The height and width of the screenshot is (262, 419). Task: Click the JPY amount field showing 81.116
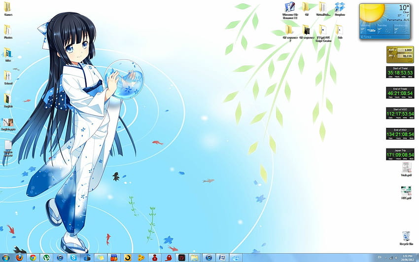pos(405,56)
